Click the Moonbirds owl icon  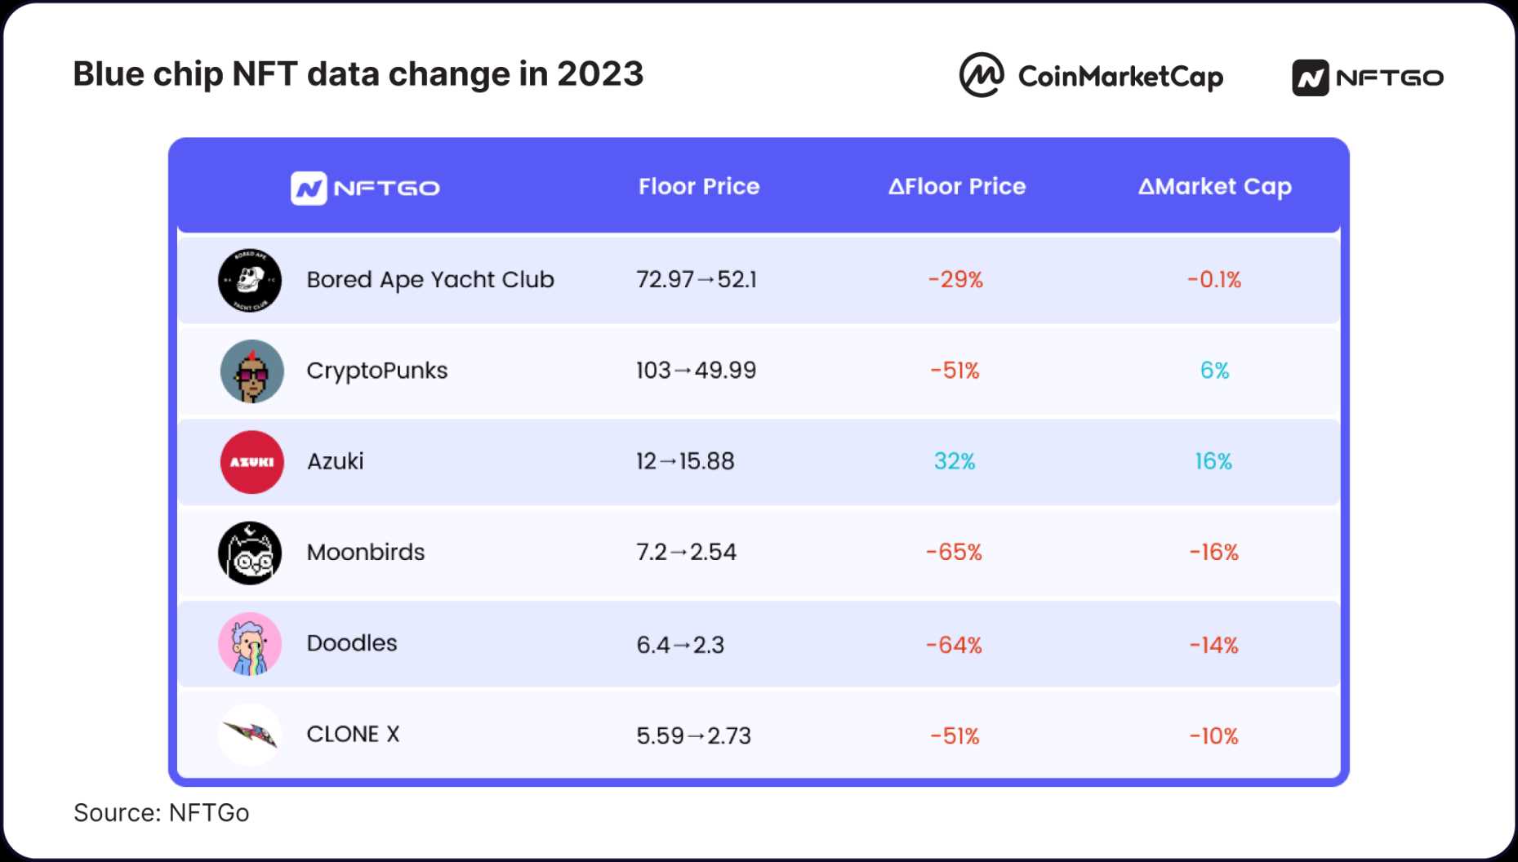pyautogui.click(x=250, y=553)
